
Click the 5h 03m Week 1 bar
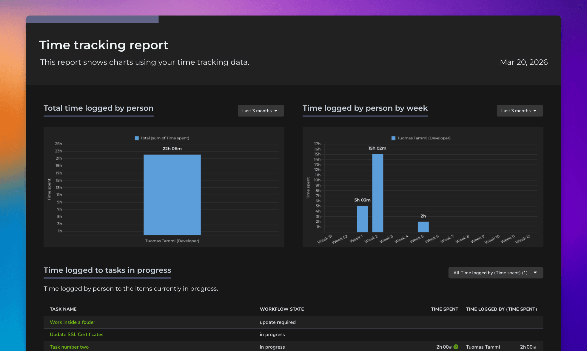pos(362,219)
